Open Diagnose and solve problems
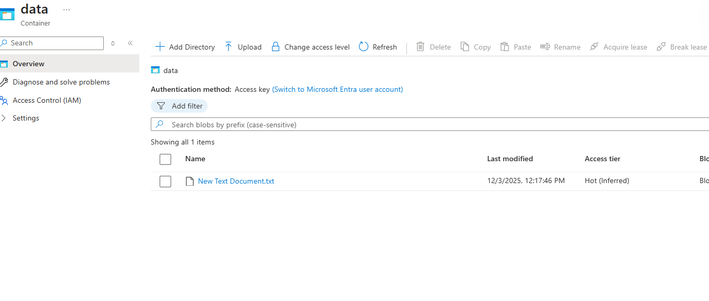Image resolution: width=709 pixels, height=301 pixels. point(61,82)
